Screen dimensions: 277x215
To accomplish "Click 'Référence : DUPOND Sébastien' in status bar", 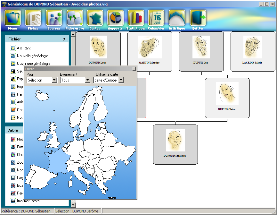I will [x=26, y=211].
